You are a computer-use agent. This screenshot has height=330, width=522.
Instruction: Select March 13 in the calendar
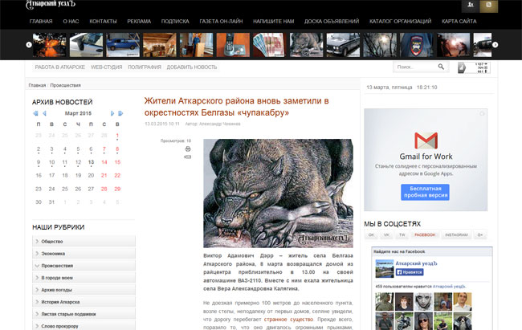click(x=92, y=161)
